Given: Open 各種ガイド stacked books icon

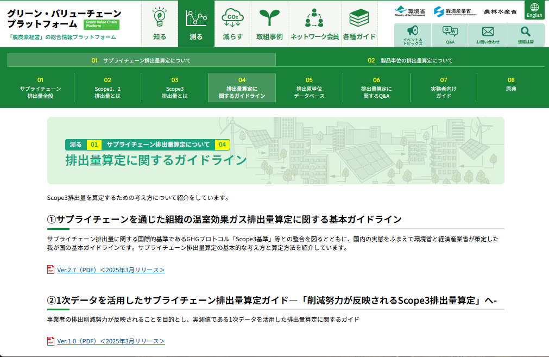Looking at the screenshot, I should click(359, 18).
